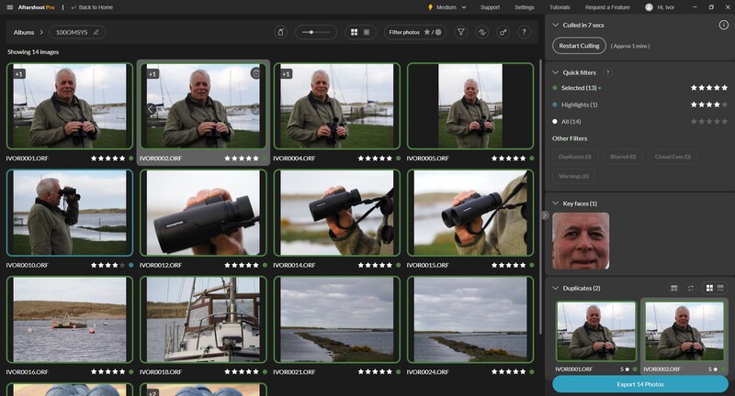Screen dimensions: 735x396
Task: Click the color circle in Filter photos
Action: (x=438, y=32)
